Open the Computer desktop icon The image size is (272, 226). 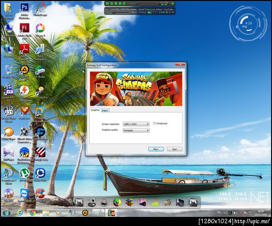(9, 30)
